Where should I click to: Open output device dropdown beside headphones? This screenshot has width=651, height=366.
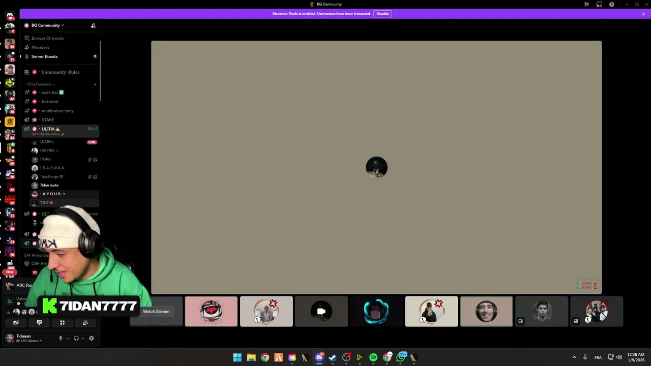click(x=83, y=339)
